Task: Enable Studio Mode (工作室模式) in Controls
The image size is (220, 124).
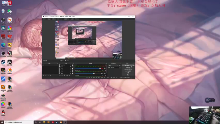Action: 128,71
